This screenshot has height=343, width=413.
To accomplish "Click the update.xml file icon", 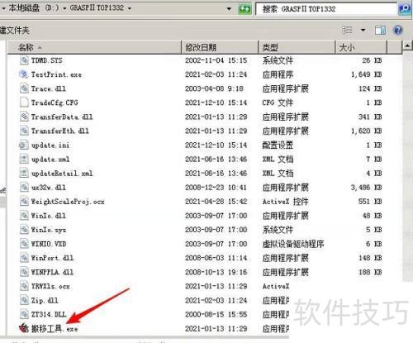I will point(24,159).
